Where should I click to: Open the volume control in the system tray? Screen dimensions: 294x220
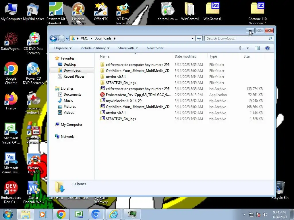pyautogui.click(x=265, y=214)
